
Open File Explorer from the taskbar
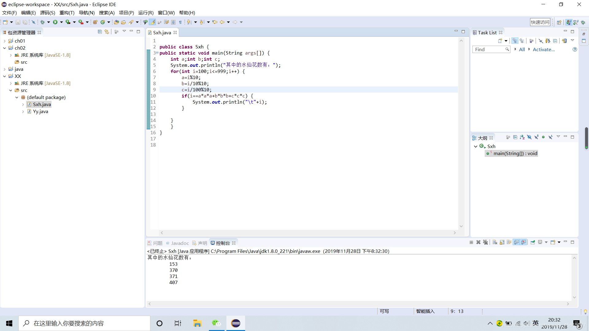pos(197,323)
